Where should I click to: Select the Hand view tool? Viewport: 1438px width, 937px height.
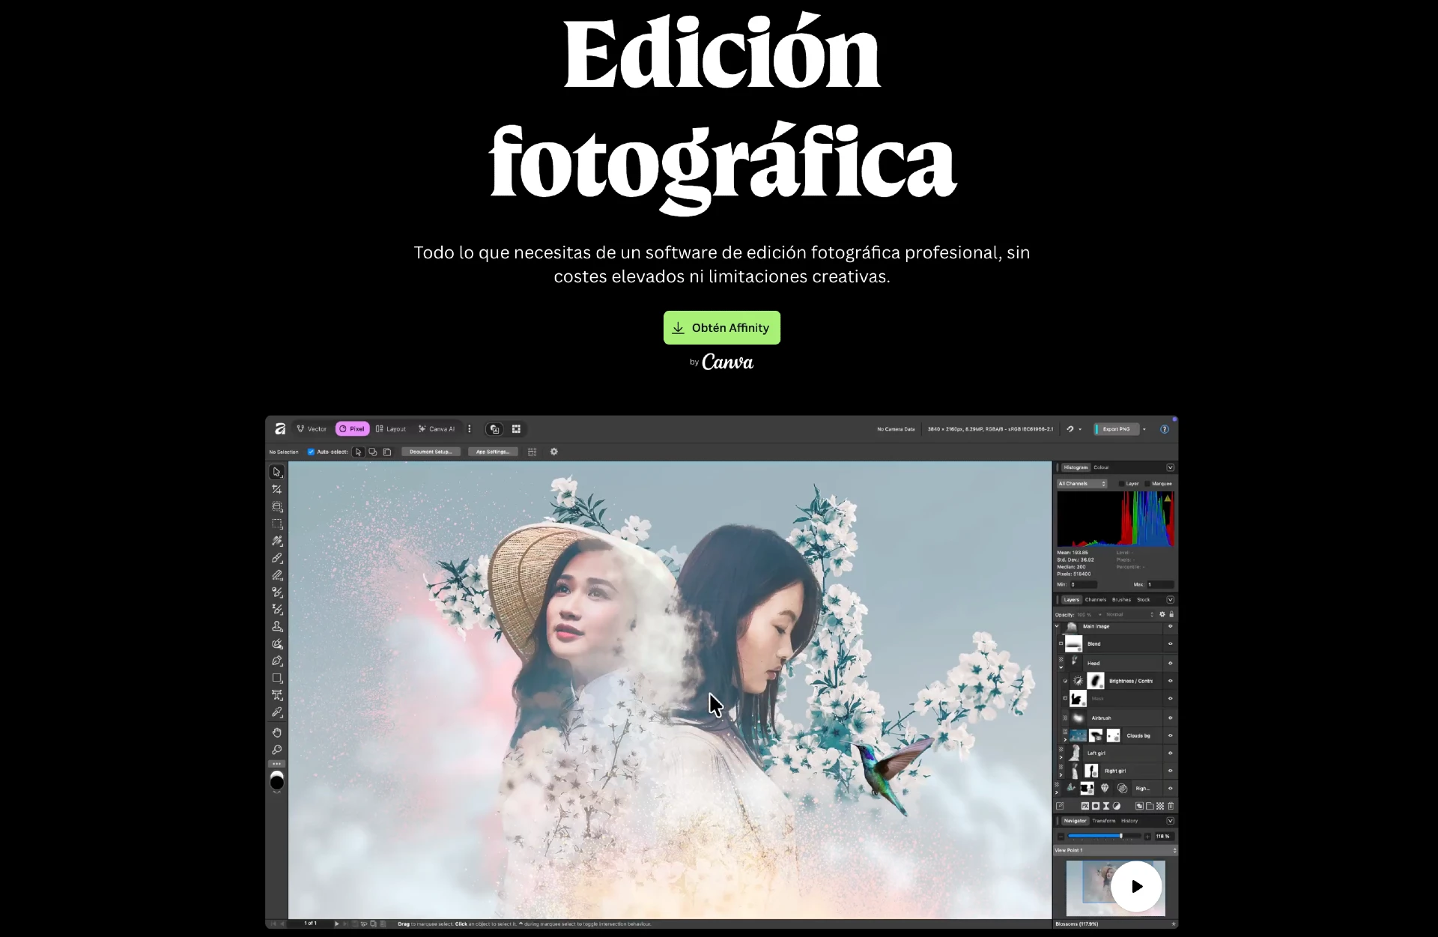pos(277,733)
